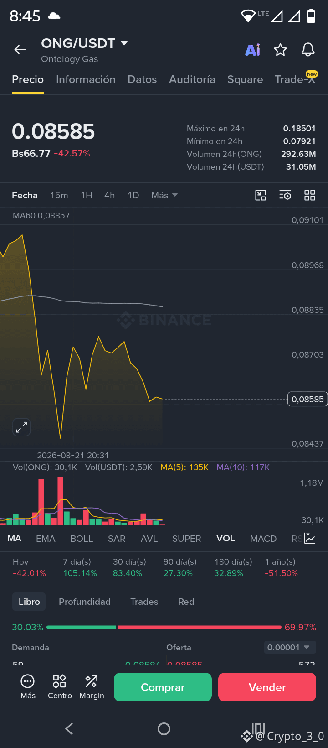Open the AI assistant icon
This screenshot has height=748, width=328.
pyautogui.click(x=253, y=50)
